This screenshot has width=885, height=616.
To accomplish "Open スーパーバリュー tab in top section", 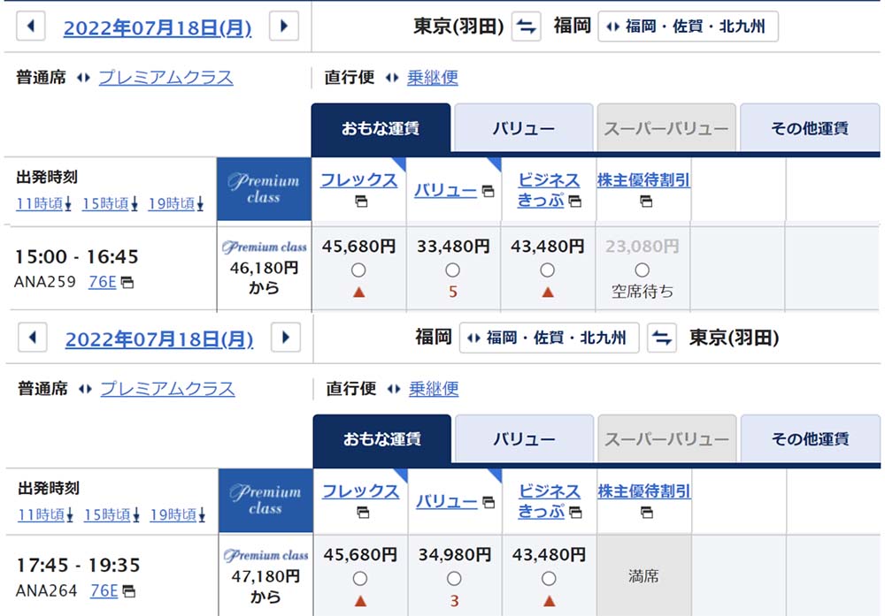I will click(666, 128).
